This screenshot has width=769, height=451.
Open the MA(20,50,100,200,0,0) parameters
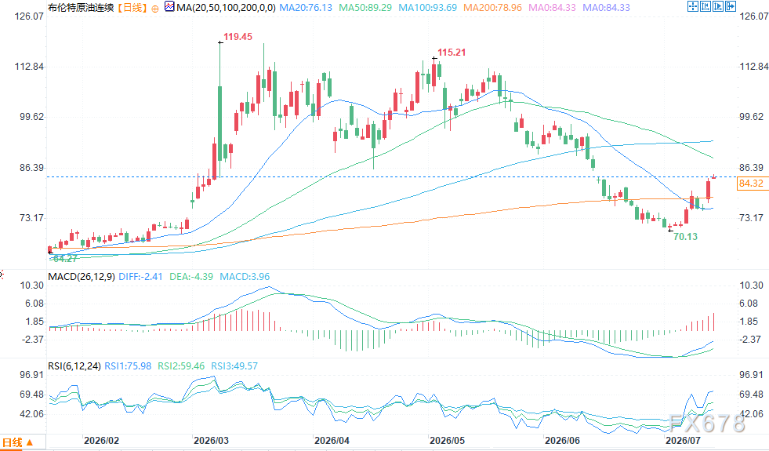click(x=226, y=7)
